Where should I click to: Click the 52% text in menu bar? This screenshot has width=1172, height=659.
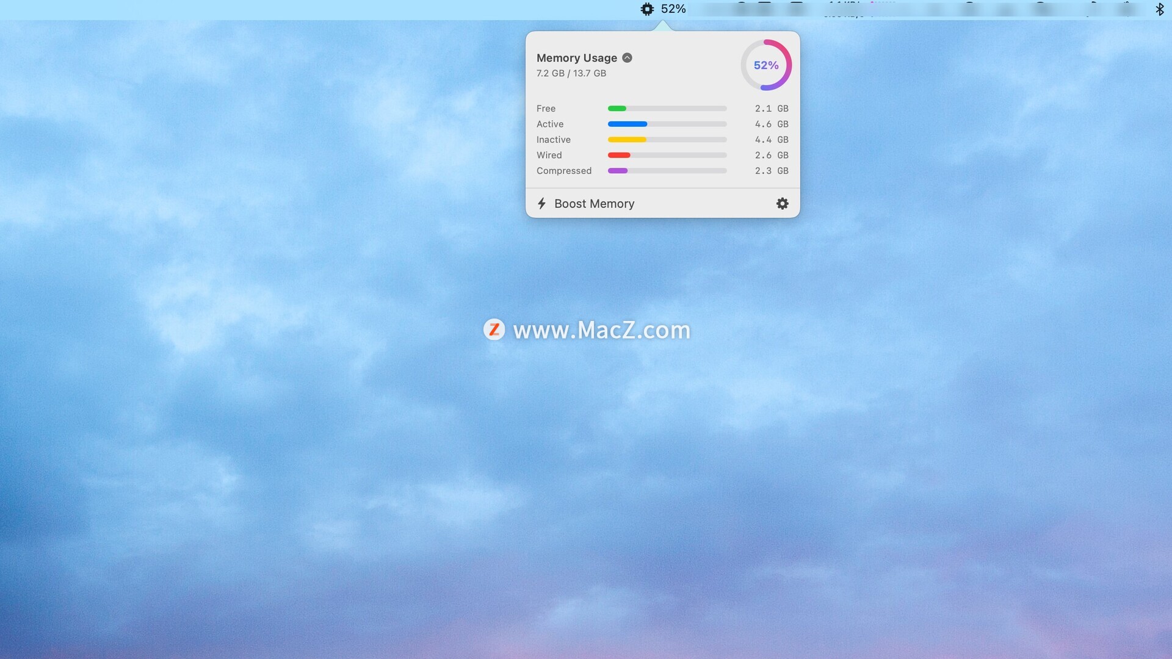click(673, 9)
